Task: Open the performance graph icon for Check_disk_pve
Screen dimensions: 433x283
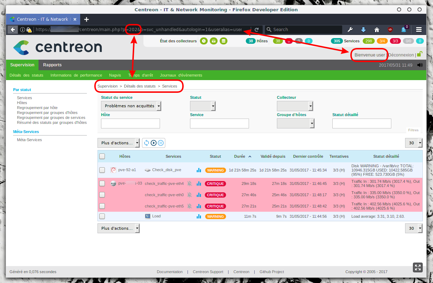Action: pos(198,170)
